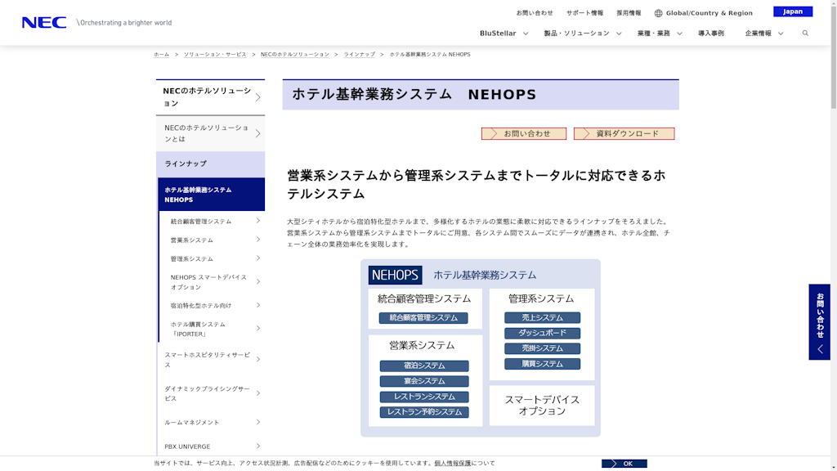Expand the BluStellar dropdown menu
The width and height of the screenshot is (837, 471).
tap(504, 34)
